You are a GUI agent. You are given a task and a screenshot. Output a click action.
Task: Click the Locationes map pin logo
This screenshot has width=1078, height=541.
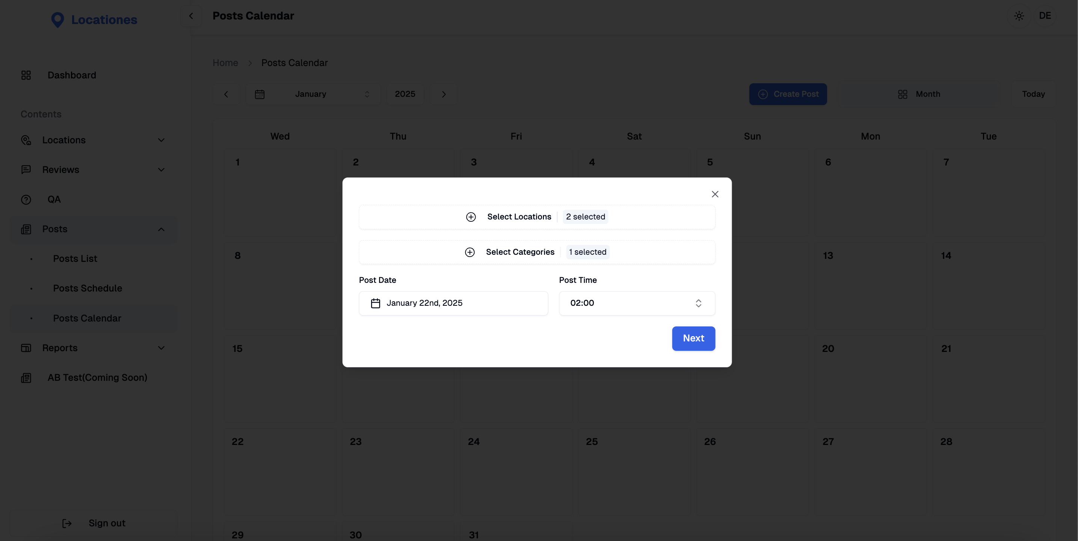(x=57, y=20)
